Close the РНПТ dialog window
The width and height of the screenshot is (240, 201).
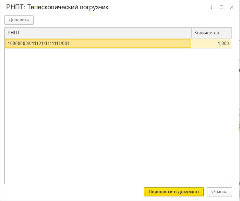[232, 7]
